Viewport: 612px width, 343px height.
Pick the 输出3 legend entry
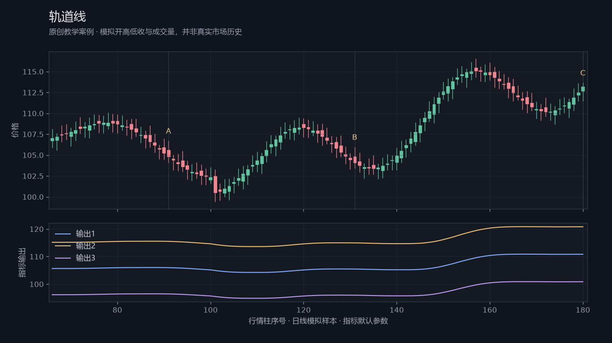75,258
